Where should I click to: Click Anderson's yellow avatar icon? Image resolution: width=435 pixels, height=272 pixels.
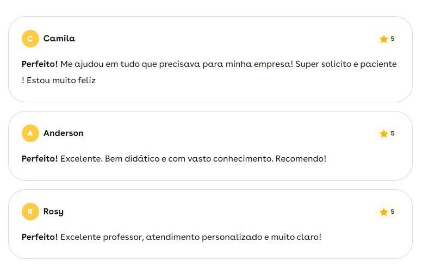pos(30,133)
